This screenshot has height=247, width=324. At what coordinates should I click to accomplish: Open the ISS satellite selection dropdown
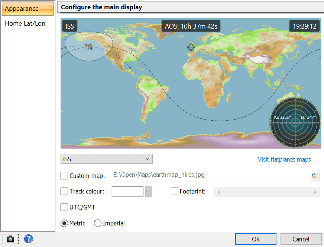point(107,159)
